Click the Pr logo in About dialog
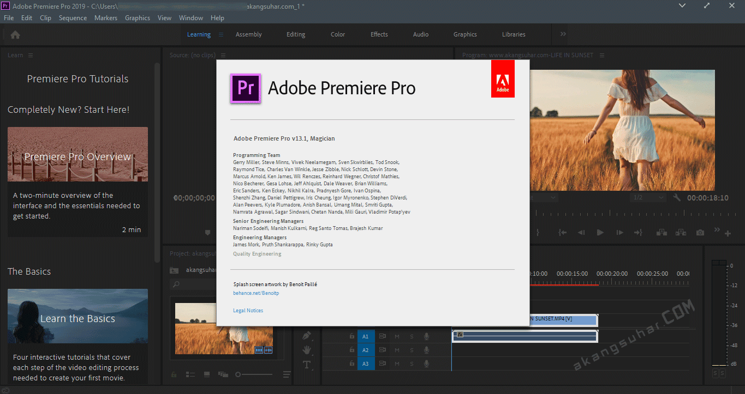Image resolution: width=745 pixels, height=394 pixels. point(246,88)
